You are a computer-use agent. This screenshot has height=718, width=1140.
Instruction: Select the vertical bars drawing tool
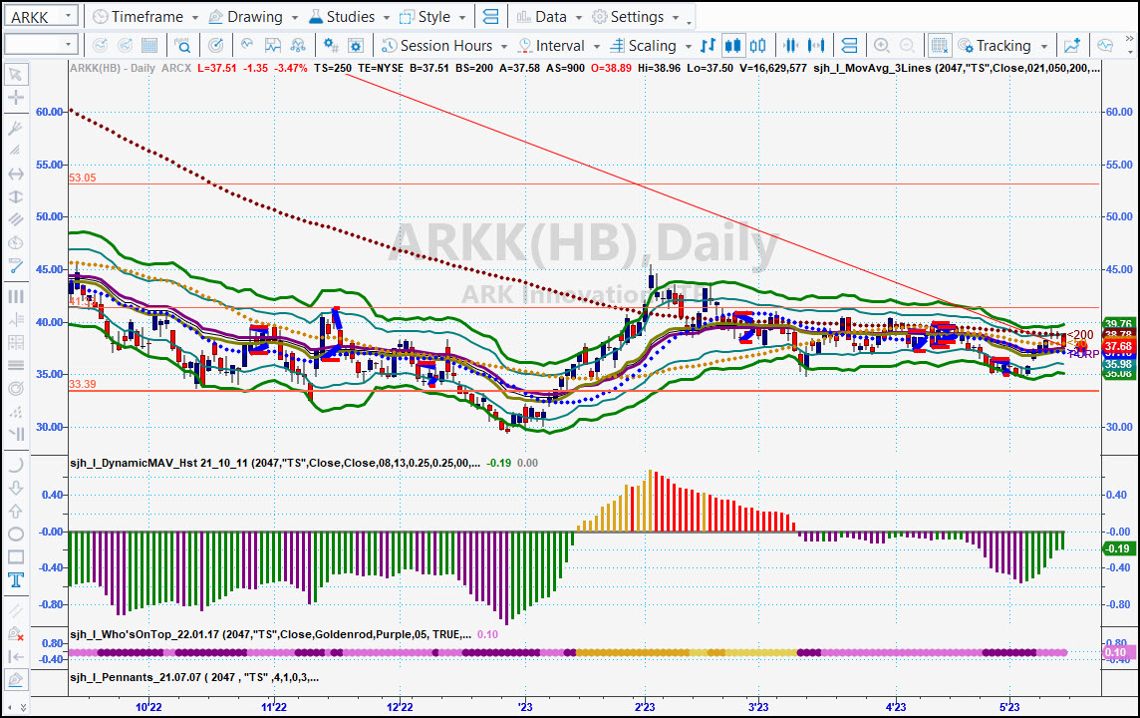[15, 297]
